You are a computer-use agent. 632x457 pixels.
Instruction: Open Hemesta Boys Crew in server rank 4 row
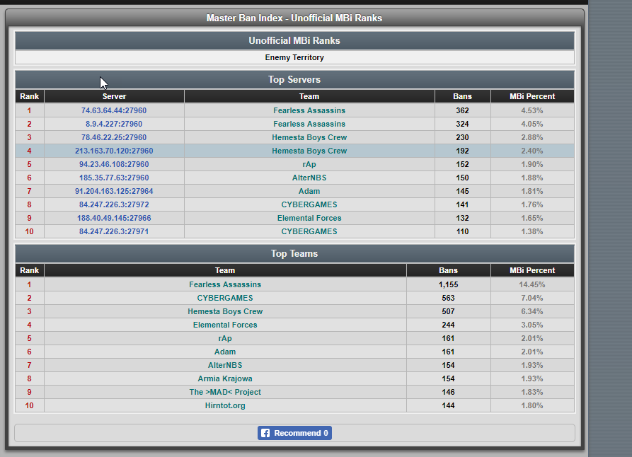pos(309,151)
